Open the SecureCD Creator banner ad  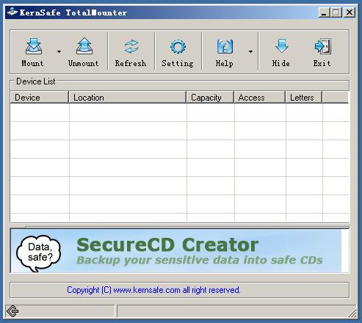click(x=176, y=251)
